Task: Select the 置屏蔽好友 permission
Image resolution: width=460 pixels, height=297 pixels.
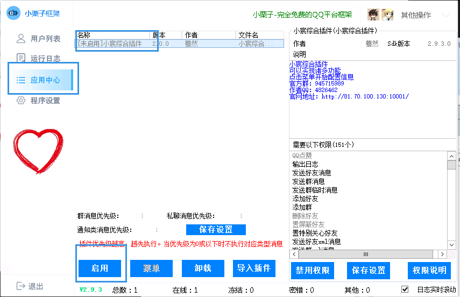Action: click(308, 224)
